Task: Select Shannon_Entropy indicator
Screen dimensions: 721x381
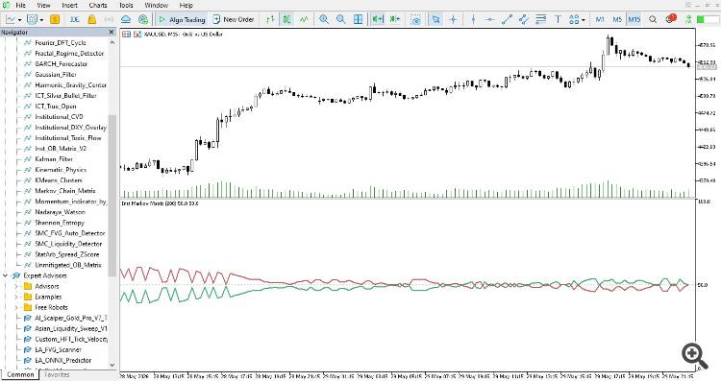Action: point(60,223)
